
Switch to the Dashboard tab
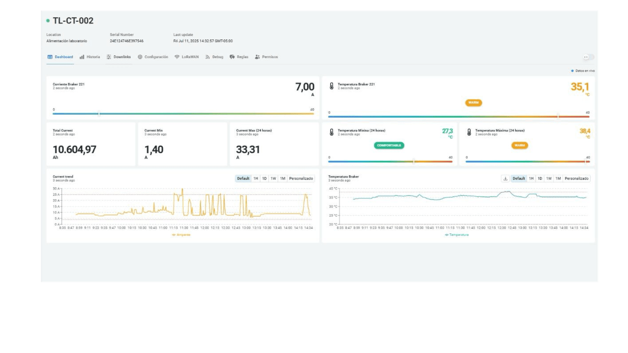point(60,57)
